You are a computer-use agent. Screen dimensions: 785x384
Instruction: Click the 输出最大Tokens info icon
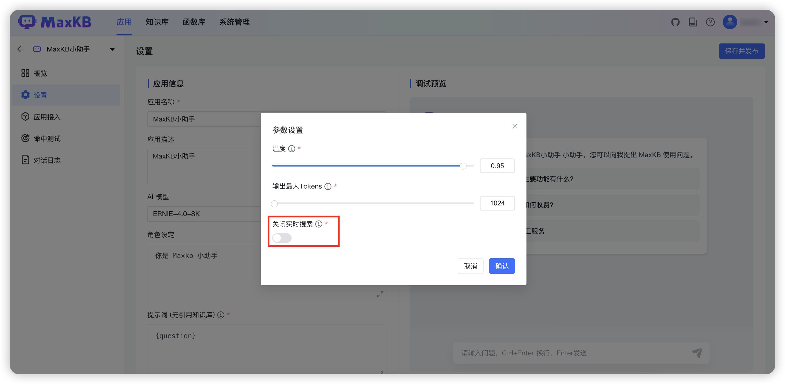(x=328, y=187)
